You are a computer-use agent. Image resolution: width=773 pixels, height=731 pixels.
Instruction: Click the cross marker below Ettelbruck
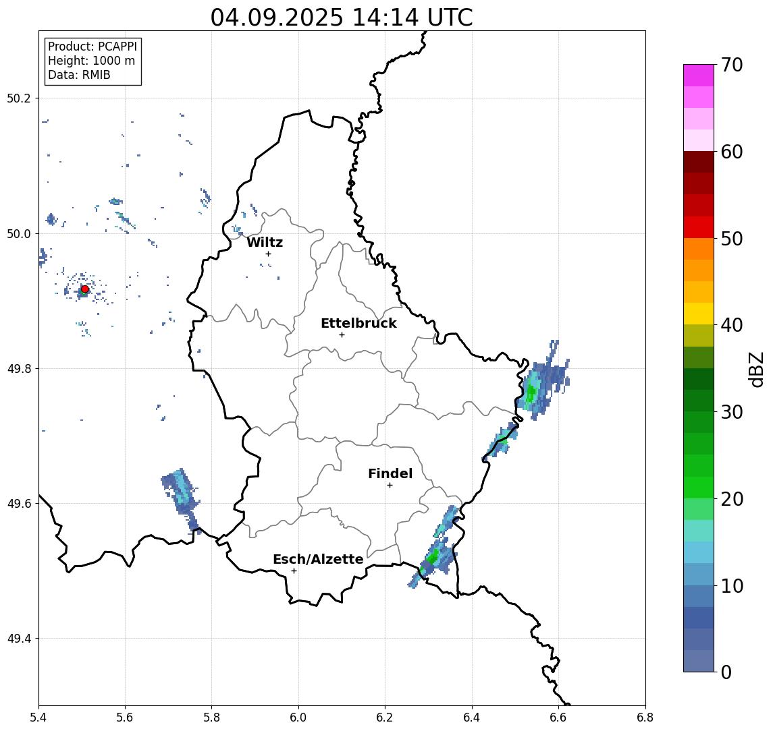[x=342, y=335]
